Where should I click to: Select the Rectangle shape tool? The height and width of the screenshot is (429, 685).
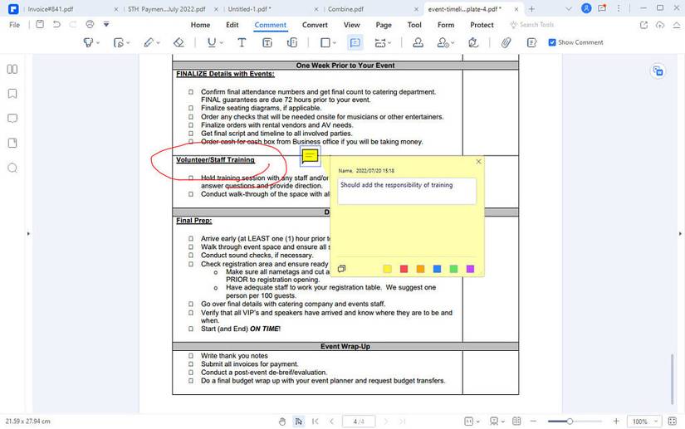tap(325, 42)
